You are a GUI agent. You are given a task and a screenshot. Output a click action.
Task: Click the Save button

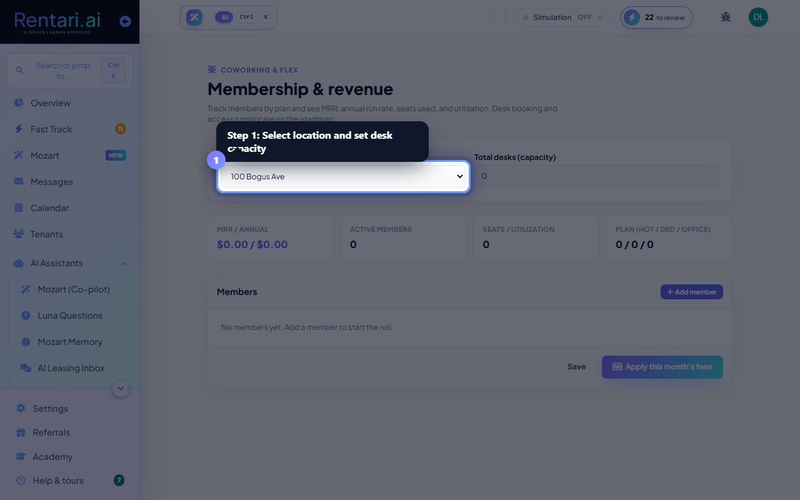point(576,367)
